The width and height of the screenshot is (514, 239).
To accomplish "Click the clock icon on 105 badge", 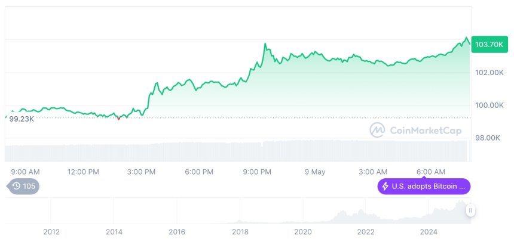I will [16, 187].
